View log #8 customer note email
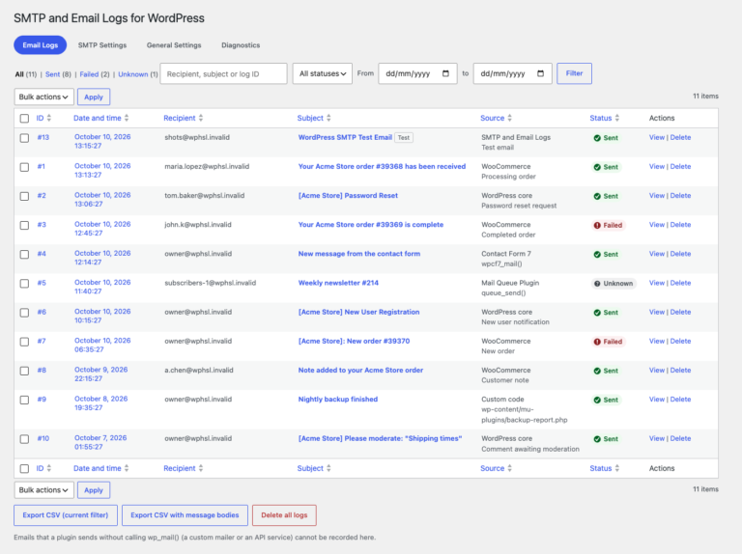742x554 pixels. (656, 370)
